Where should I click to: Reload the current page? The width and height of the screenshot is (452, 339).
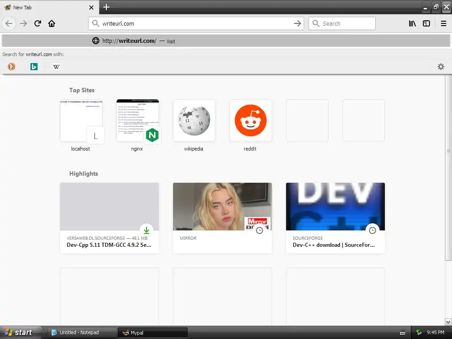click(38, 23)
